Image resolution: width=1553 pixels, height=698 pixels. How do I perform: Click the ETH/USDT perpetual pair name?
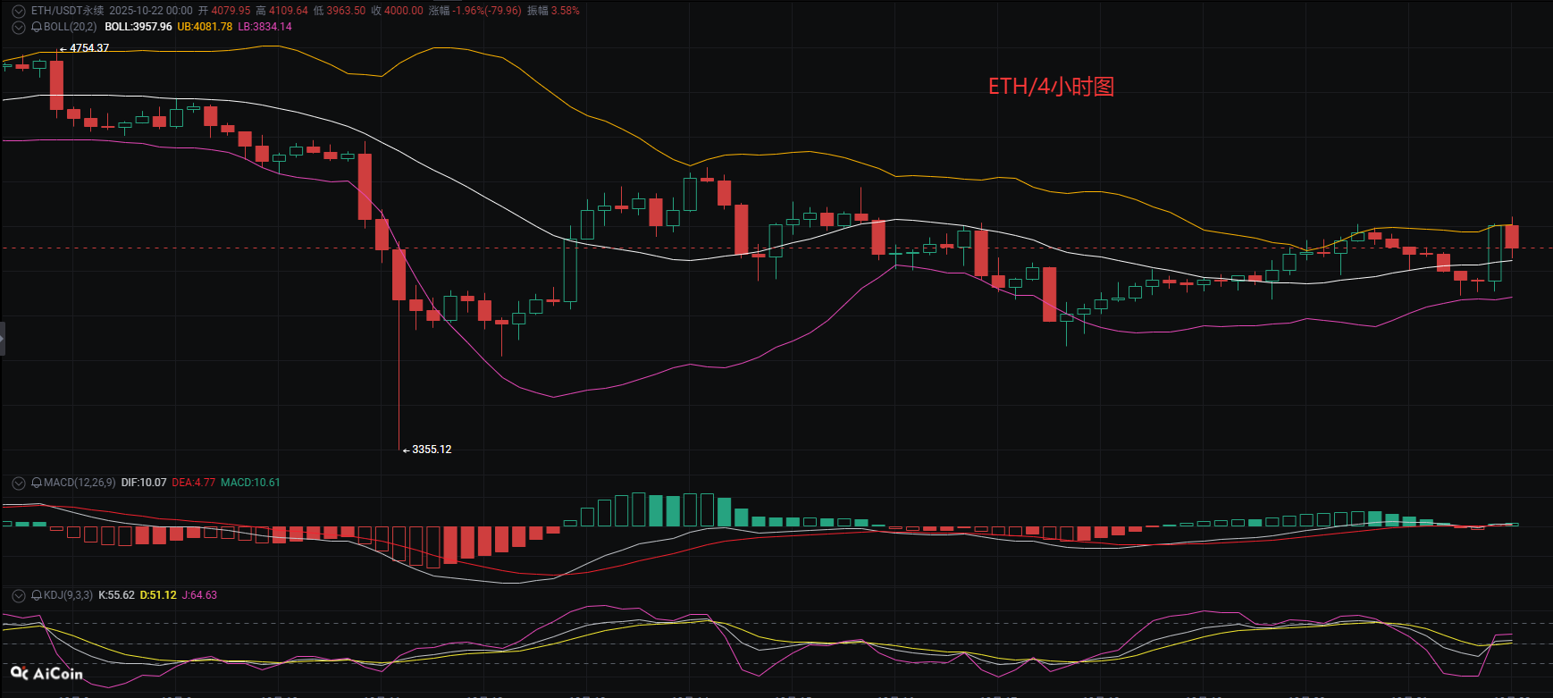tap(67, 11)
